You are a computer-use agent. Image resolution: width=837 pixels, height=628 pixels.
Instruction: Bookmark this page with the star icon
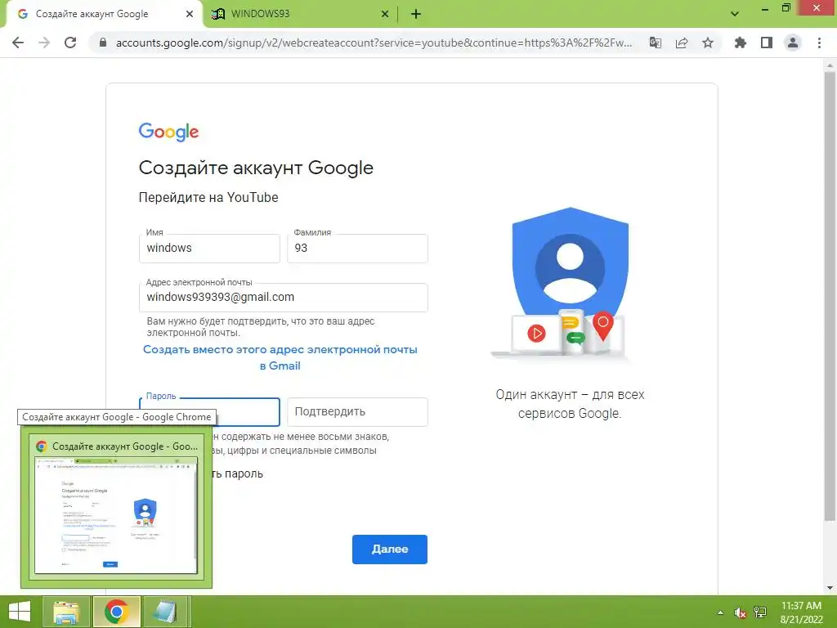pyautogui.click(x=708, y=43)
